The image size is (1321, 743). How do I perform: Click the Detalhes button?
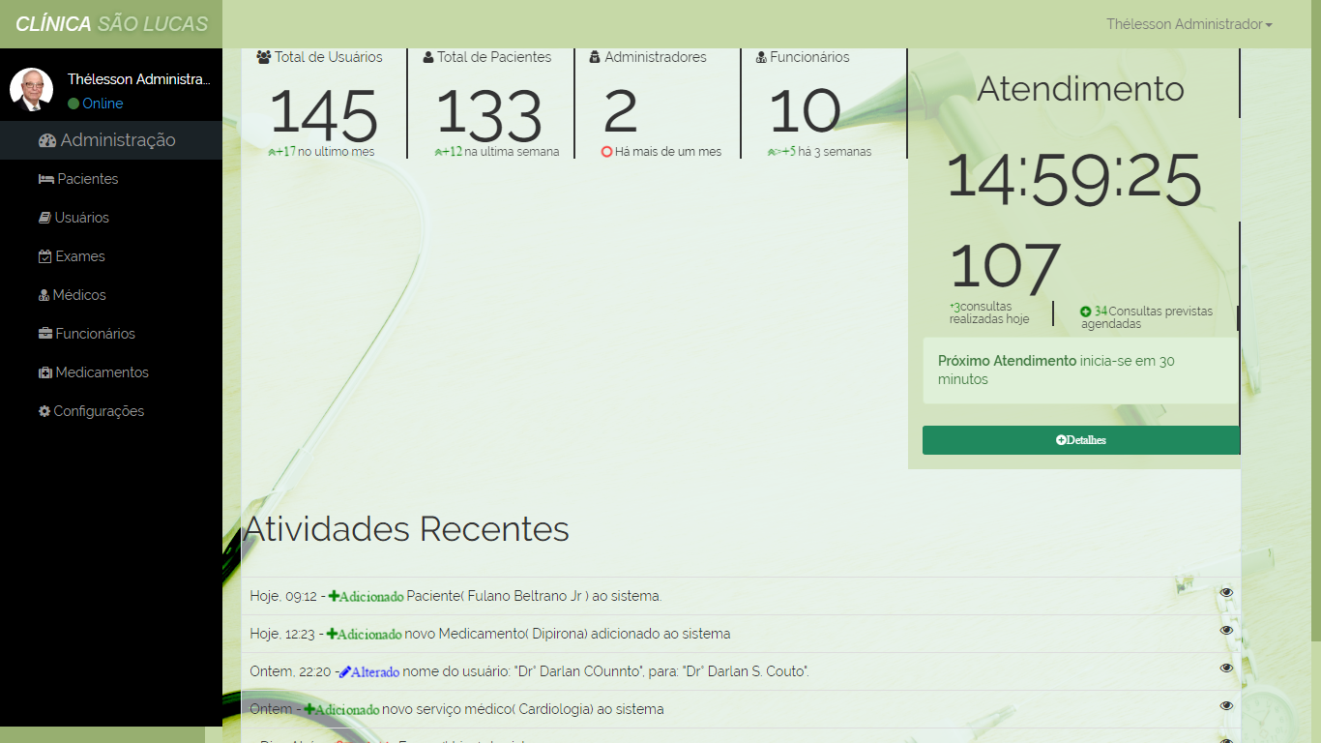click(1081, 440)
